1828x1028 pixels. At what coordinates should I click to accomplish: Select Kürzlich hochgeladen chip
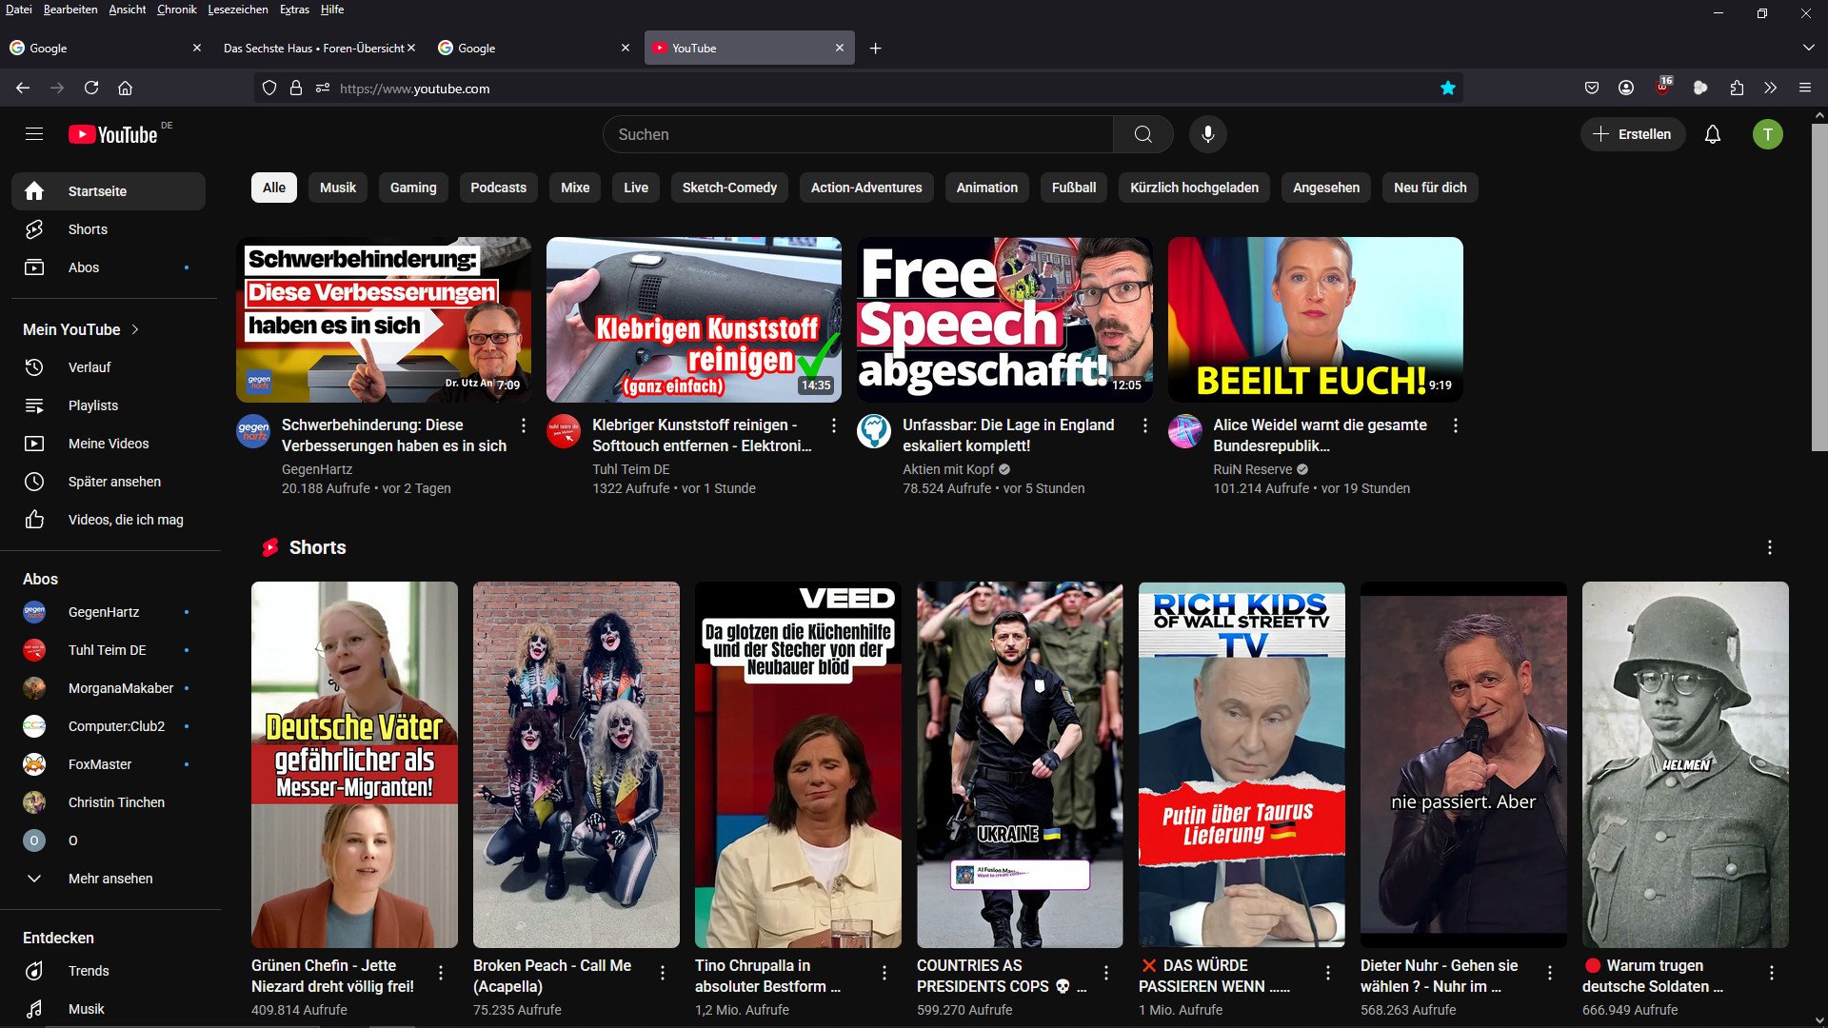click(1194, 188)
